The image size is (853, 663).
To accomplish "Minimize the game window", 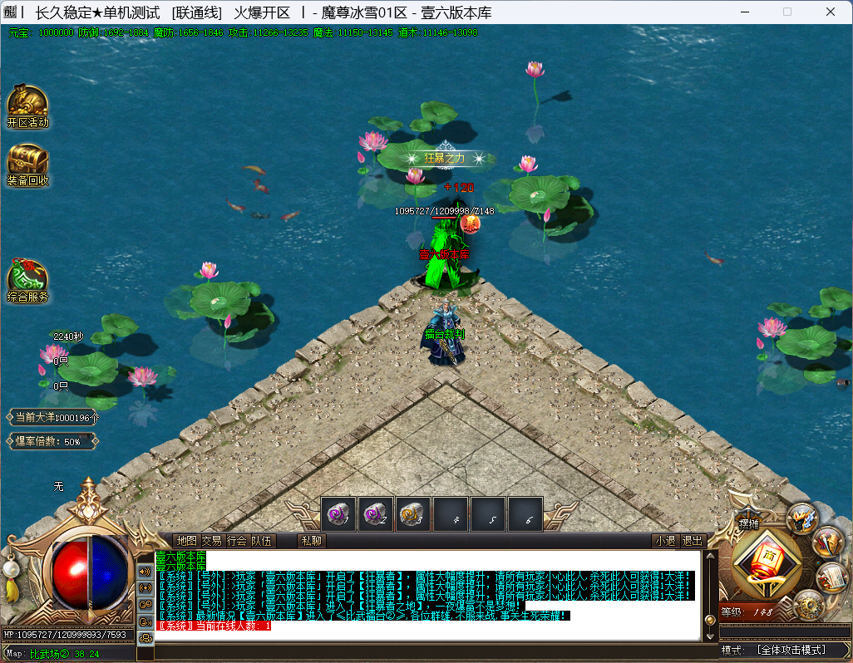I will [745, 12].
